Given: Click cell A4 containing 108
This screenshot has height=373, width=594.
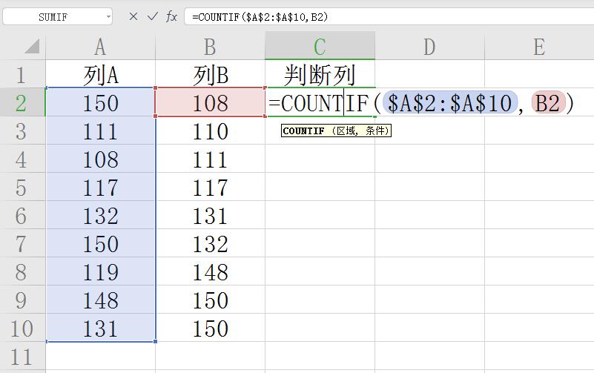Looking at the screenshot, I should tap(100, 159).
